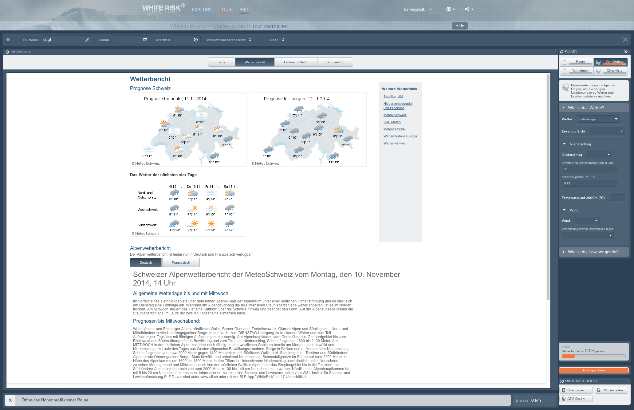This screenshot has width=634, height=410.
Task: Open the Datum calendar picker icon
Action: [145, 40]
